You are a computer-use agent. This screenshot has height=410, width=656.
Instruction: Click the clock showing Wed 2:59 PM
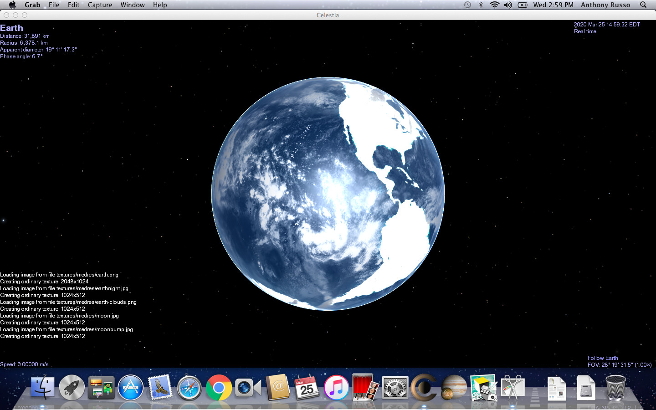553,5
